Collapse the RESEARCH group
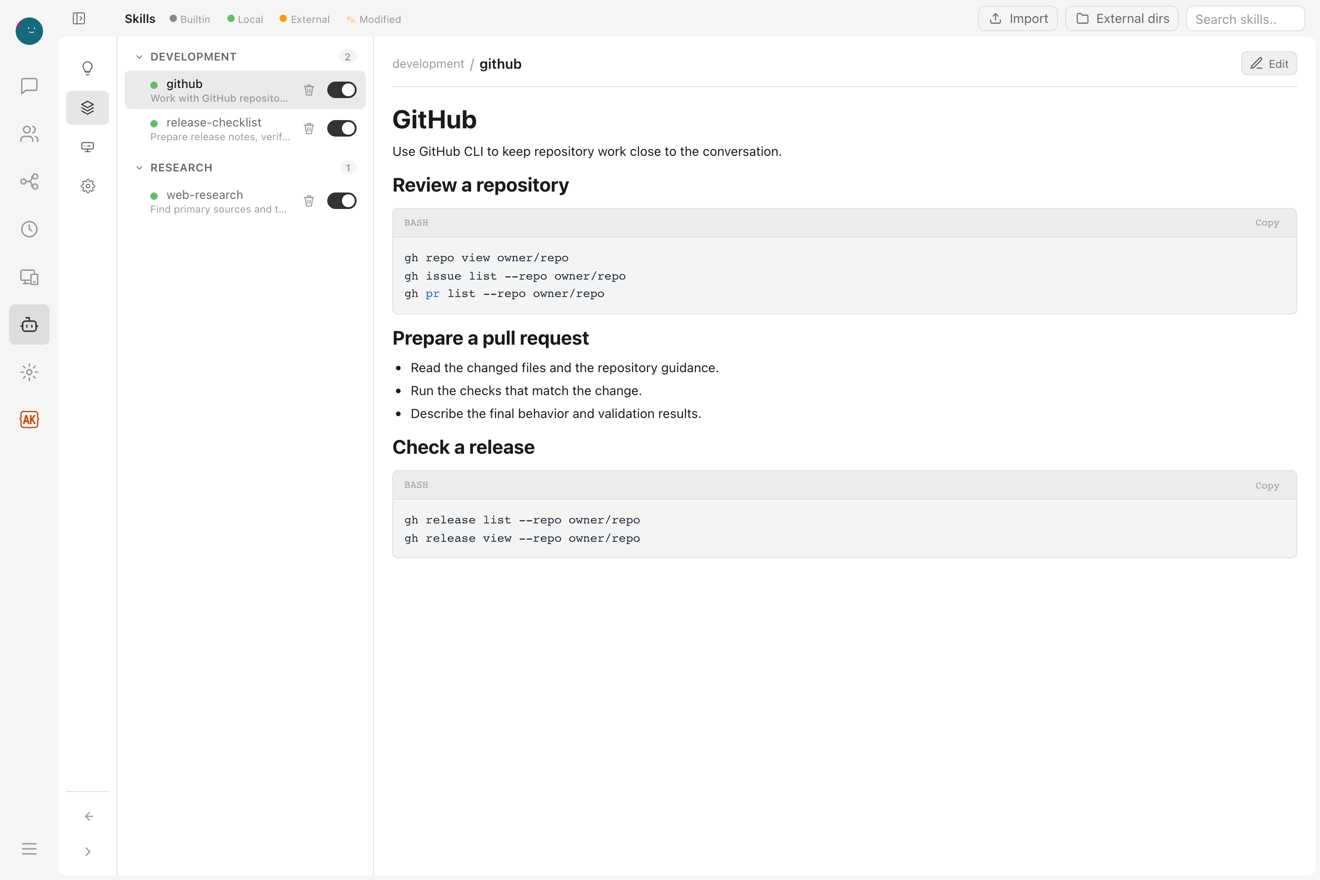This screenshot has width=1320, height=880. coord(139,168)
